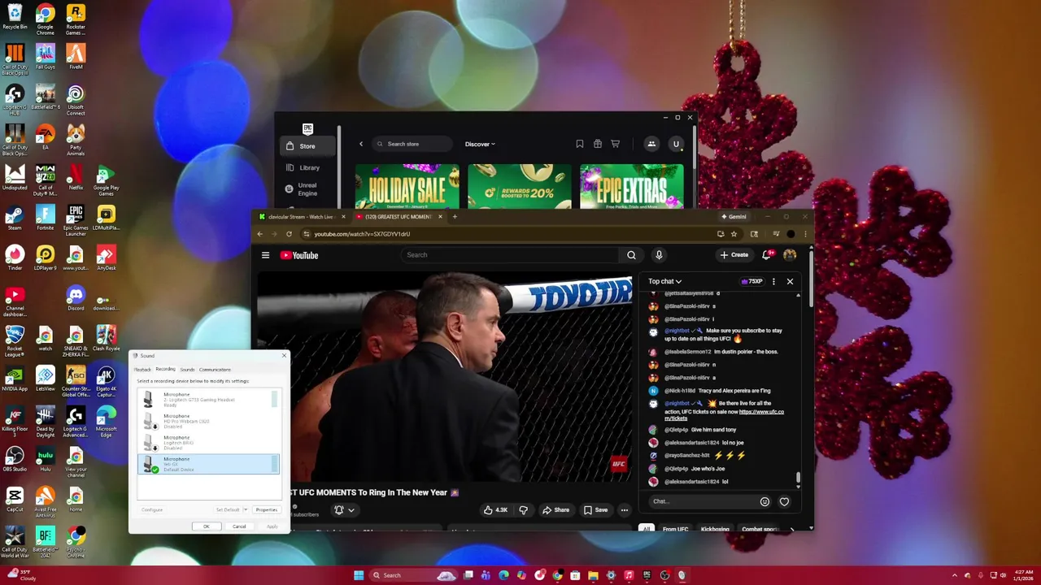Open the Epic Games friends icon
This screenshot has width=1041, height=585.
pos(651,144)
